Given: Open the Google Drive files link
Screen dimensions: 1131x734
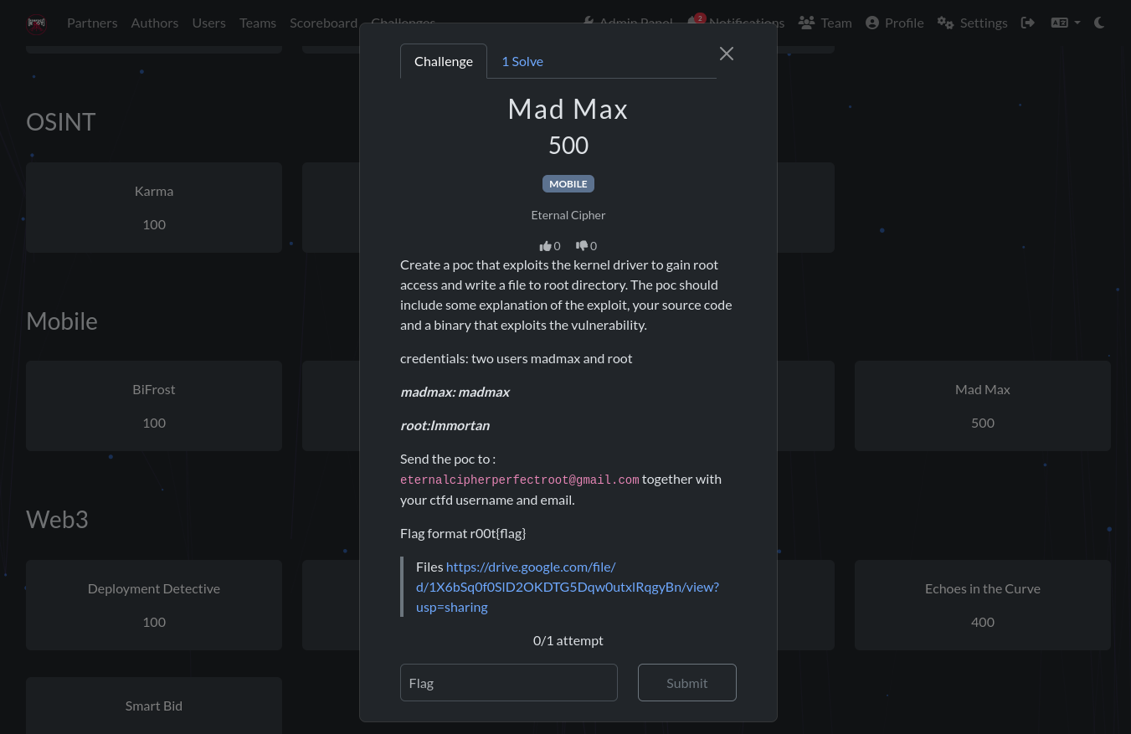Looking at the screenshot, I should tap(567, 587).
